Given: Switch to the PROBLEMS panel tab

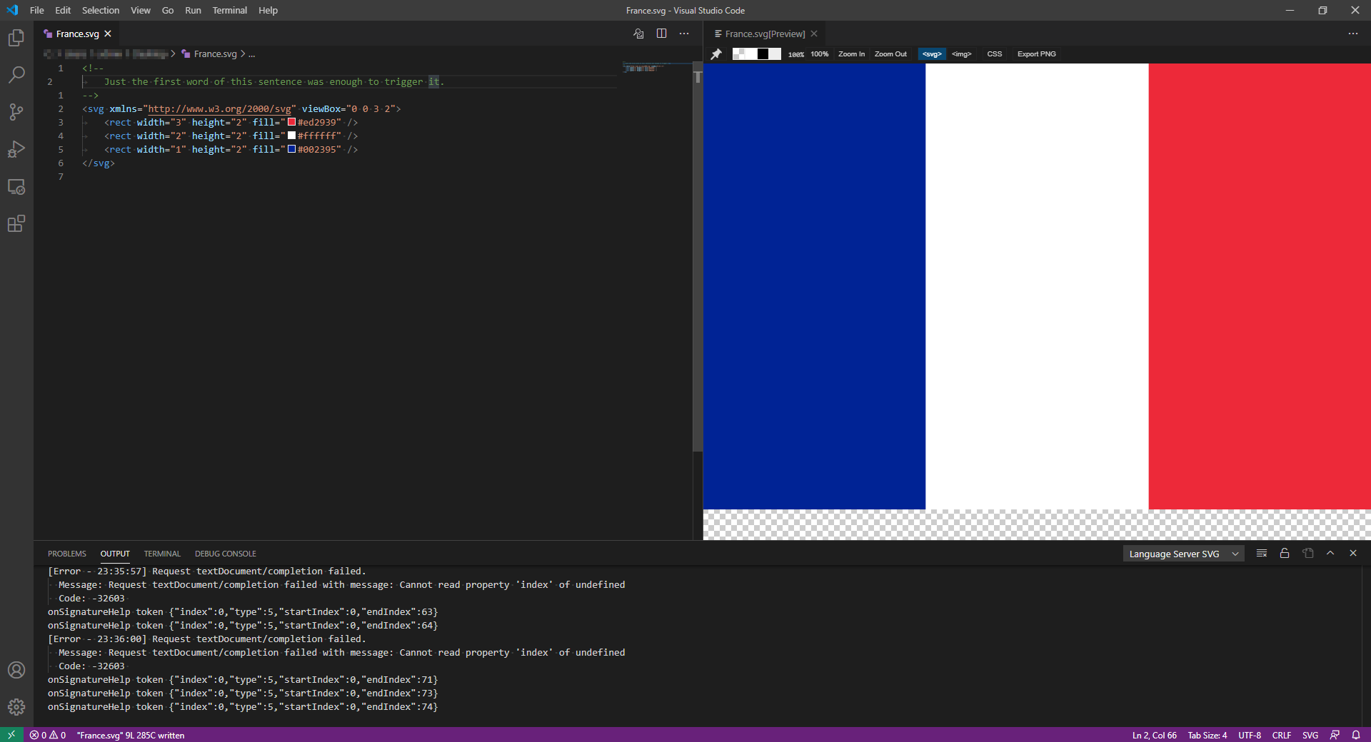Looking at the screenshot, I should tap(67, 554).
